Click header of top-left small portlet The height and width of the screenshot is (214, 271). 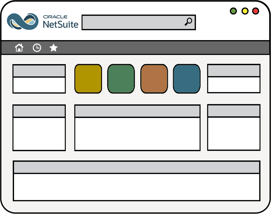click(39, 71)
